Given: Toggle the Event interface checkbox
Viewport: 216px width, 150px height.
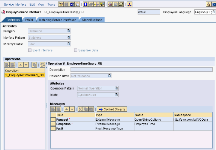Looking at the screenshot, I should [30, 50].
